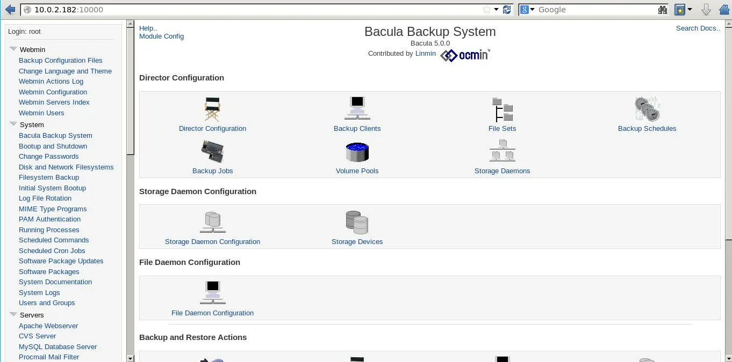Collapse the Servers category in sidebar
The width and height of the screenshot is (732, 362).
click(13, 314)
